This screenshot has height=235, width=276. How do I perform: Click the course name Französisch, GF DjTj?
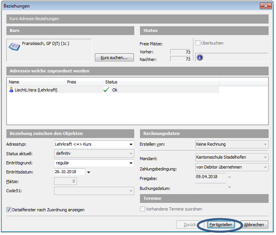click(46, 43)
